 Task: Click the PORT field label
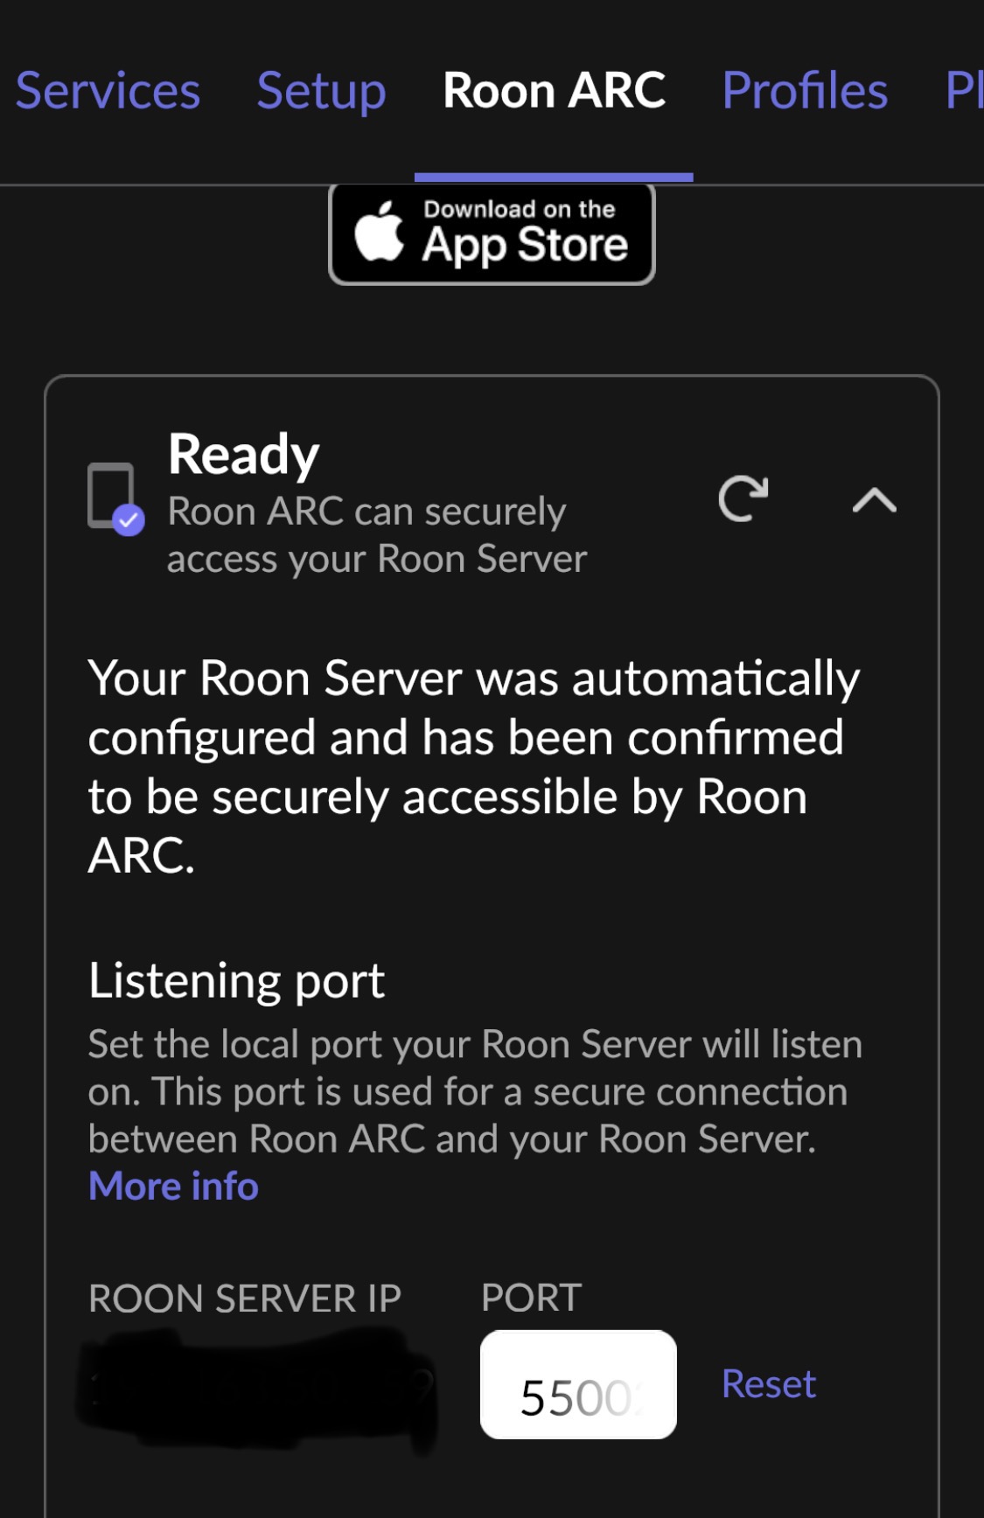pos(531,1298)
